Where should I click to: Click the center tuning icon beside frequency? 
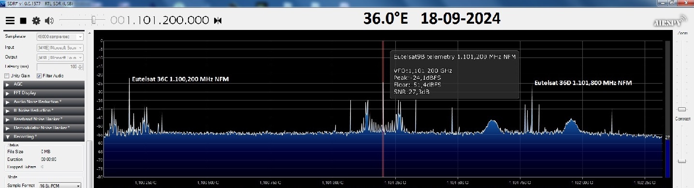[x=218, y=21]
